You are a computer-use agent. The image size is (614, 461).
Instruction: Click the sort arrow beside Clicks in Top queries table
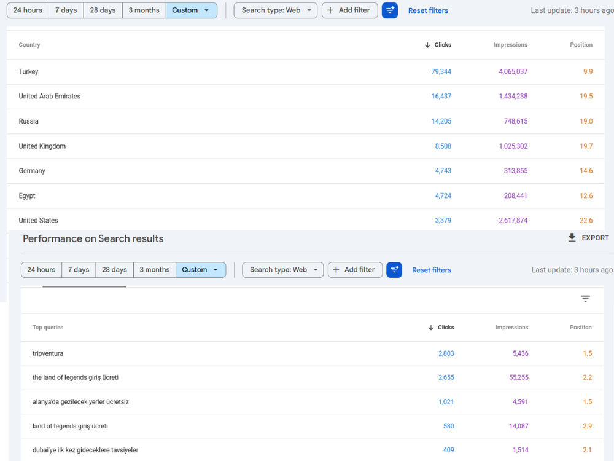tap(431, 328)
